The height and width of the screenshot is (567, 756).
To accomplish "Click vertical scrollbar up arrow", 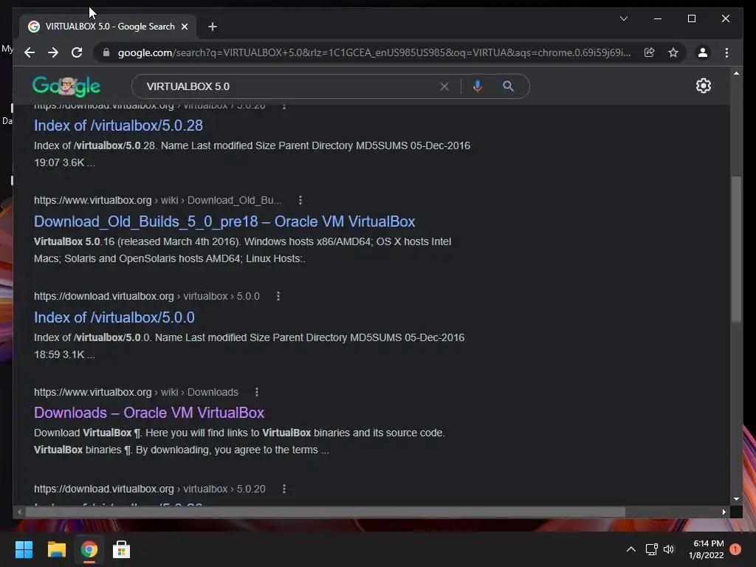I will [736, 73].
